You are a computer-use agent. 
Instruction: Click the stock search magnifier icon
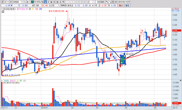pyautogui.click(x=25, y=2)
